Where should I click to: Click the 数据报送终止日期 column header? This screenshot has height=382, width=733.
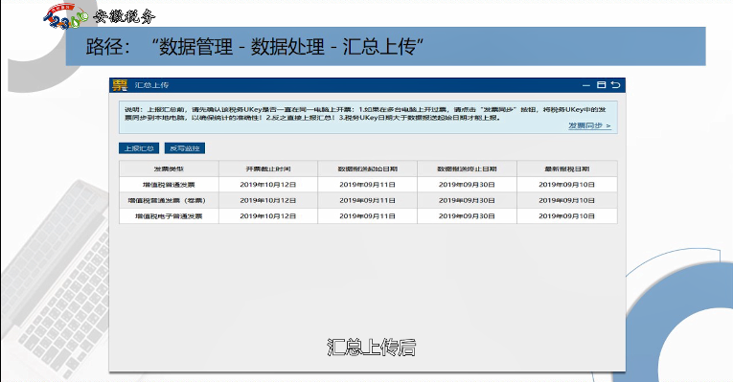pos(467,169)
